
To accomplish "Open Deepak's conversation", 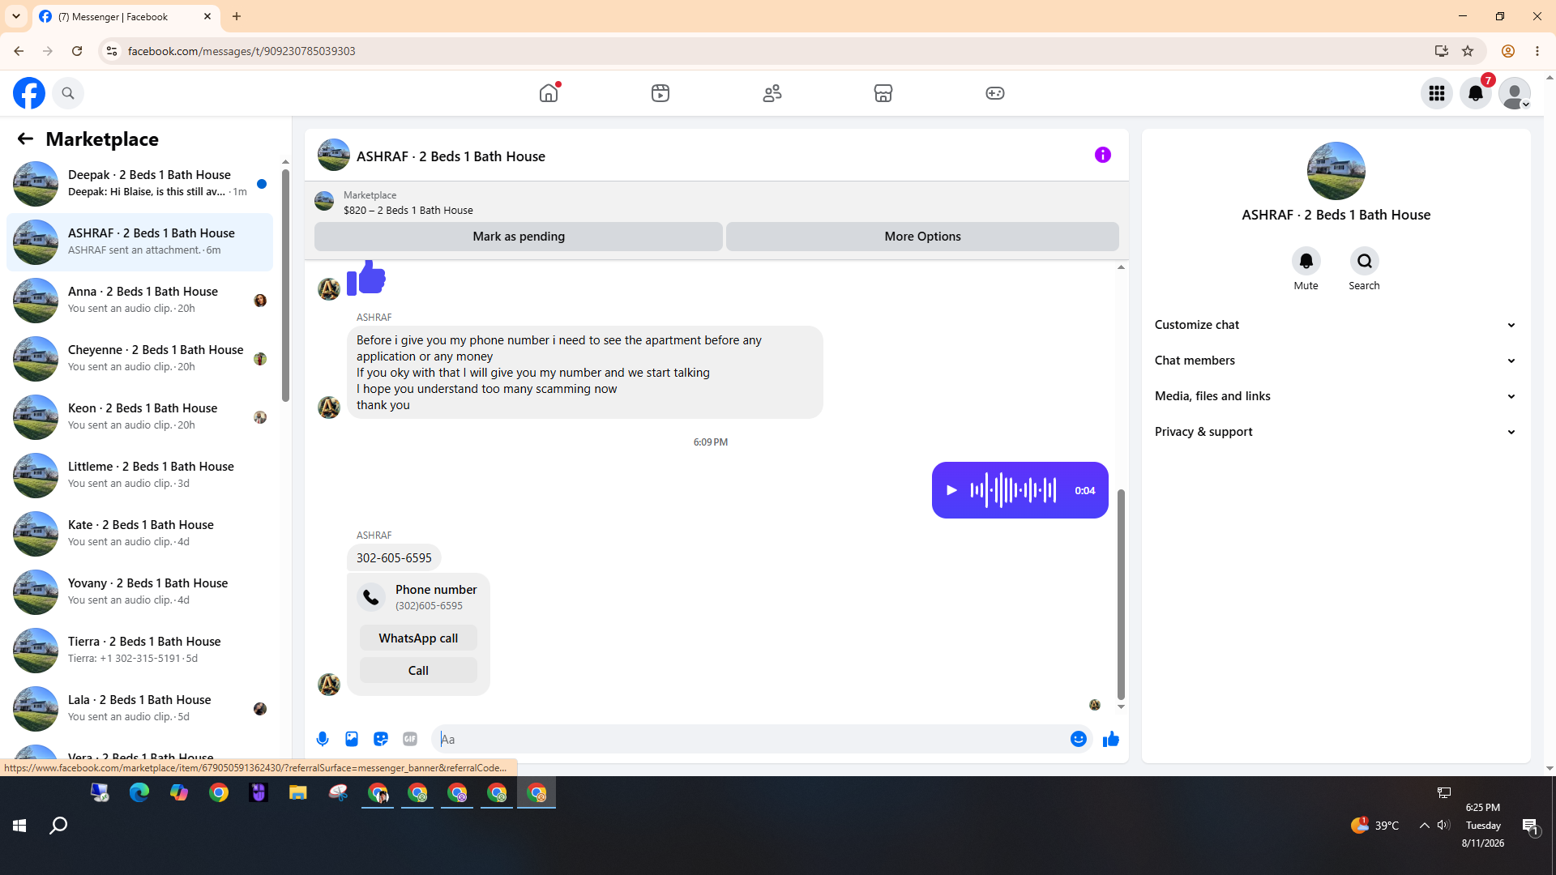I will click(140, 184).
